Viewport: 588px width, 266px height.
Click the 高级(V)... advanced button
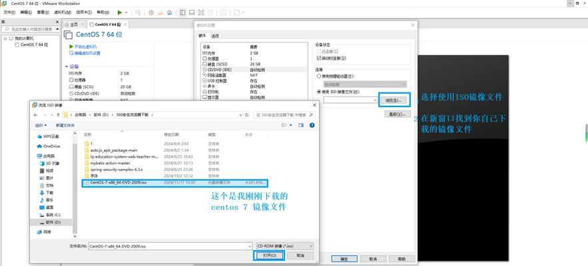[397, 114]
